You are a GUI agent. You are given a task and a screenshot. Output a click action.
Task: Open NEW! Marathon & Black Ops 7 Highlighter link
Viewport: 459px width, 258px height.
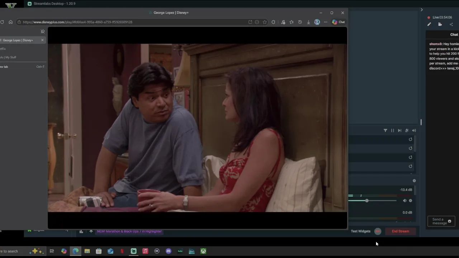coord(129,231)
